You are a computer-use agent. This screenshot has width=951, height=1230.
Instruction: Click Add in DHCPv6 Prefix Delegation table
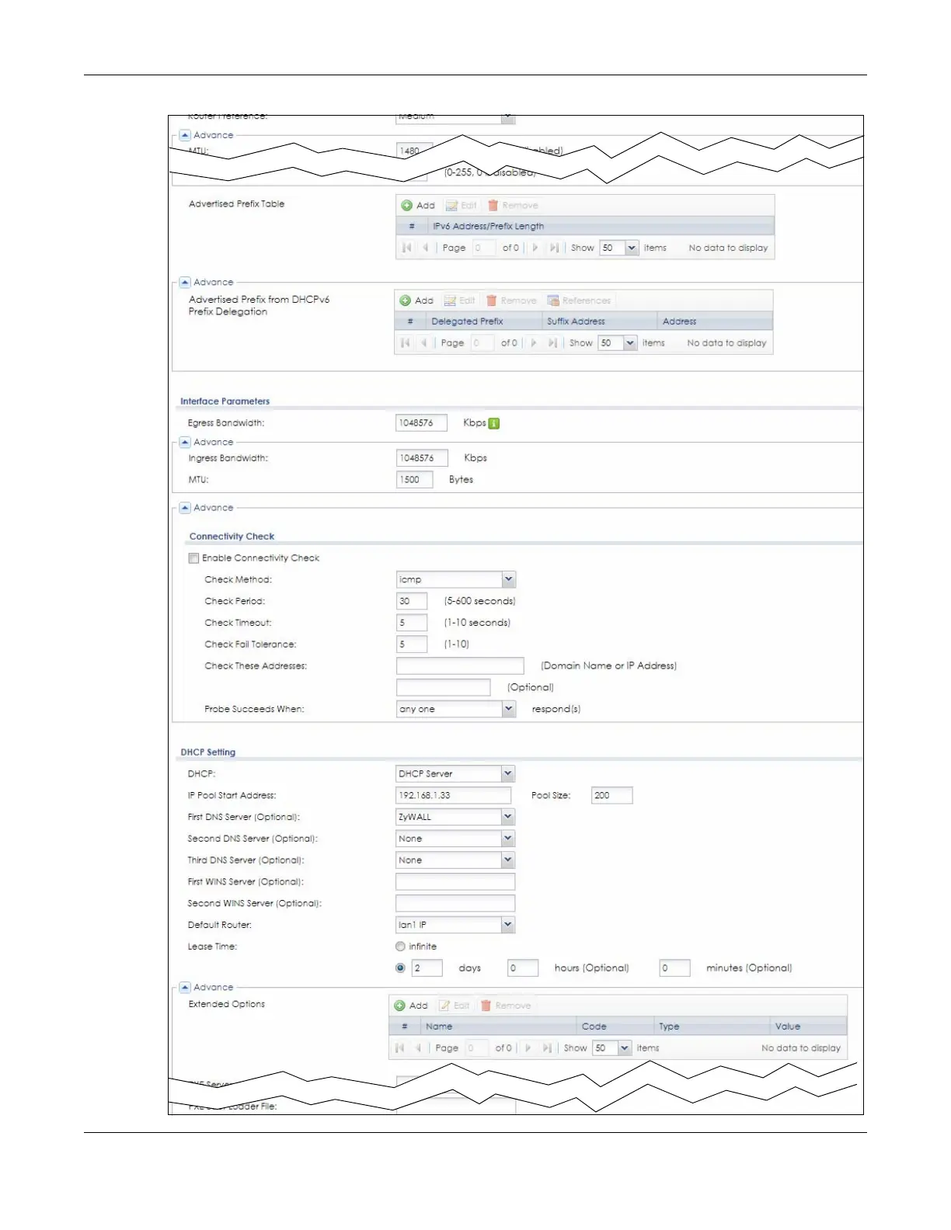(x=416, y=301)
